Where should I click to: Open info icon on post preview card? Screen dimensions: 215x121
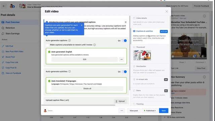204,16
